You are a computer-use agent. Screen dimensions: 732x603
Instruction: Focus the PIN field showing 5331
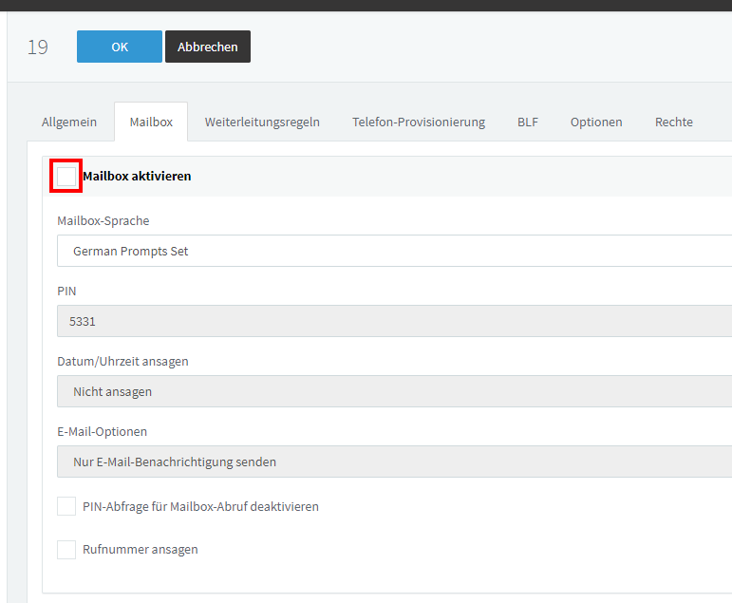(394, 321)
